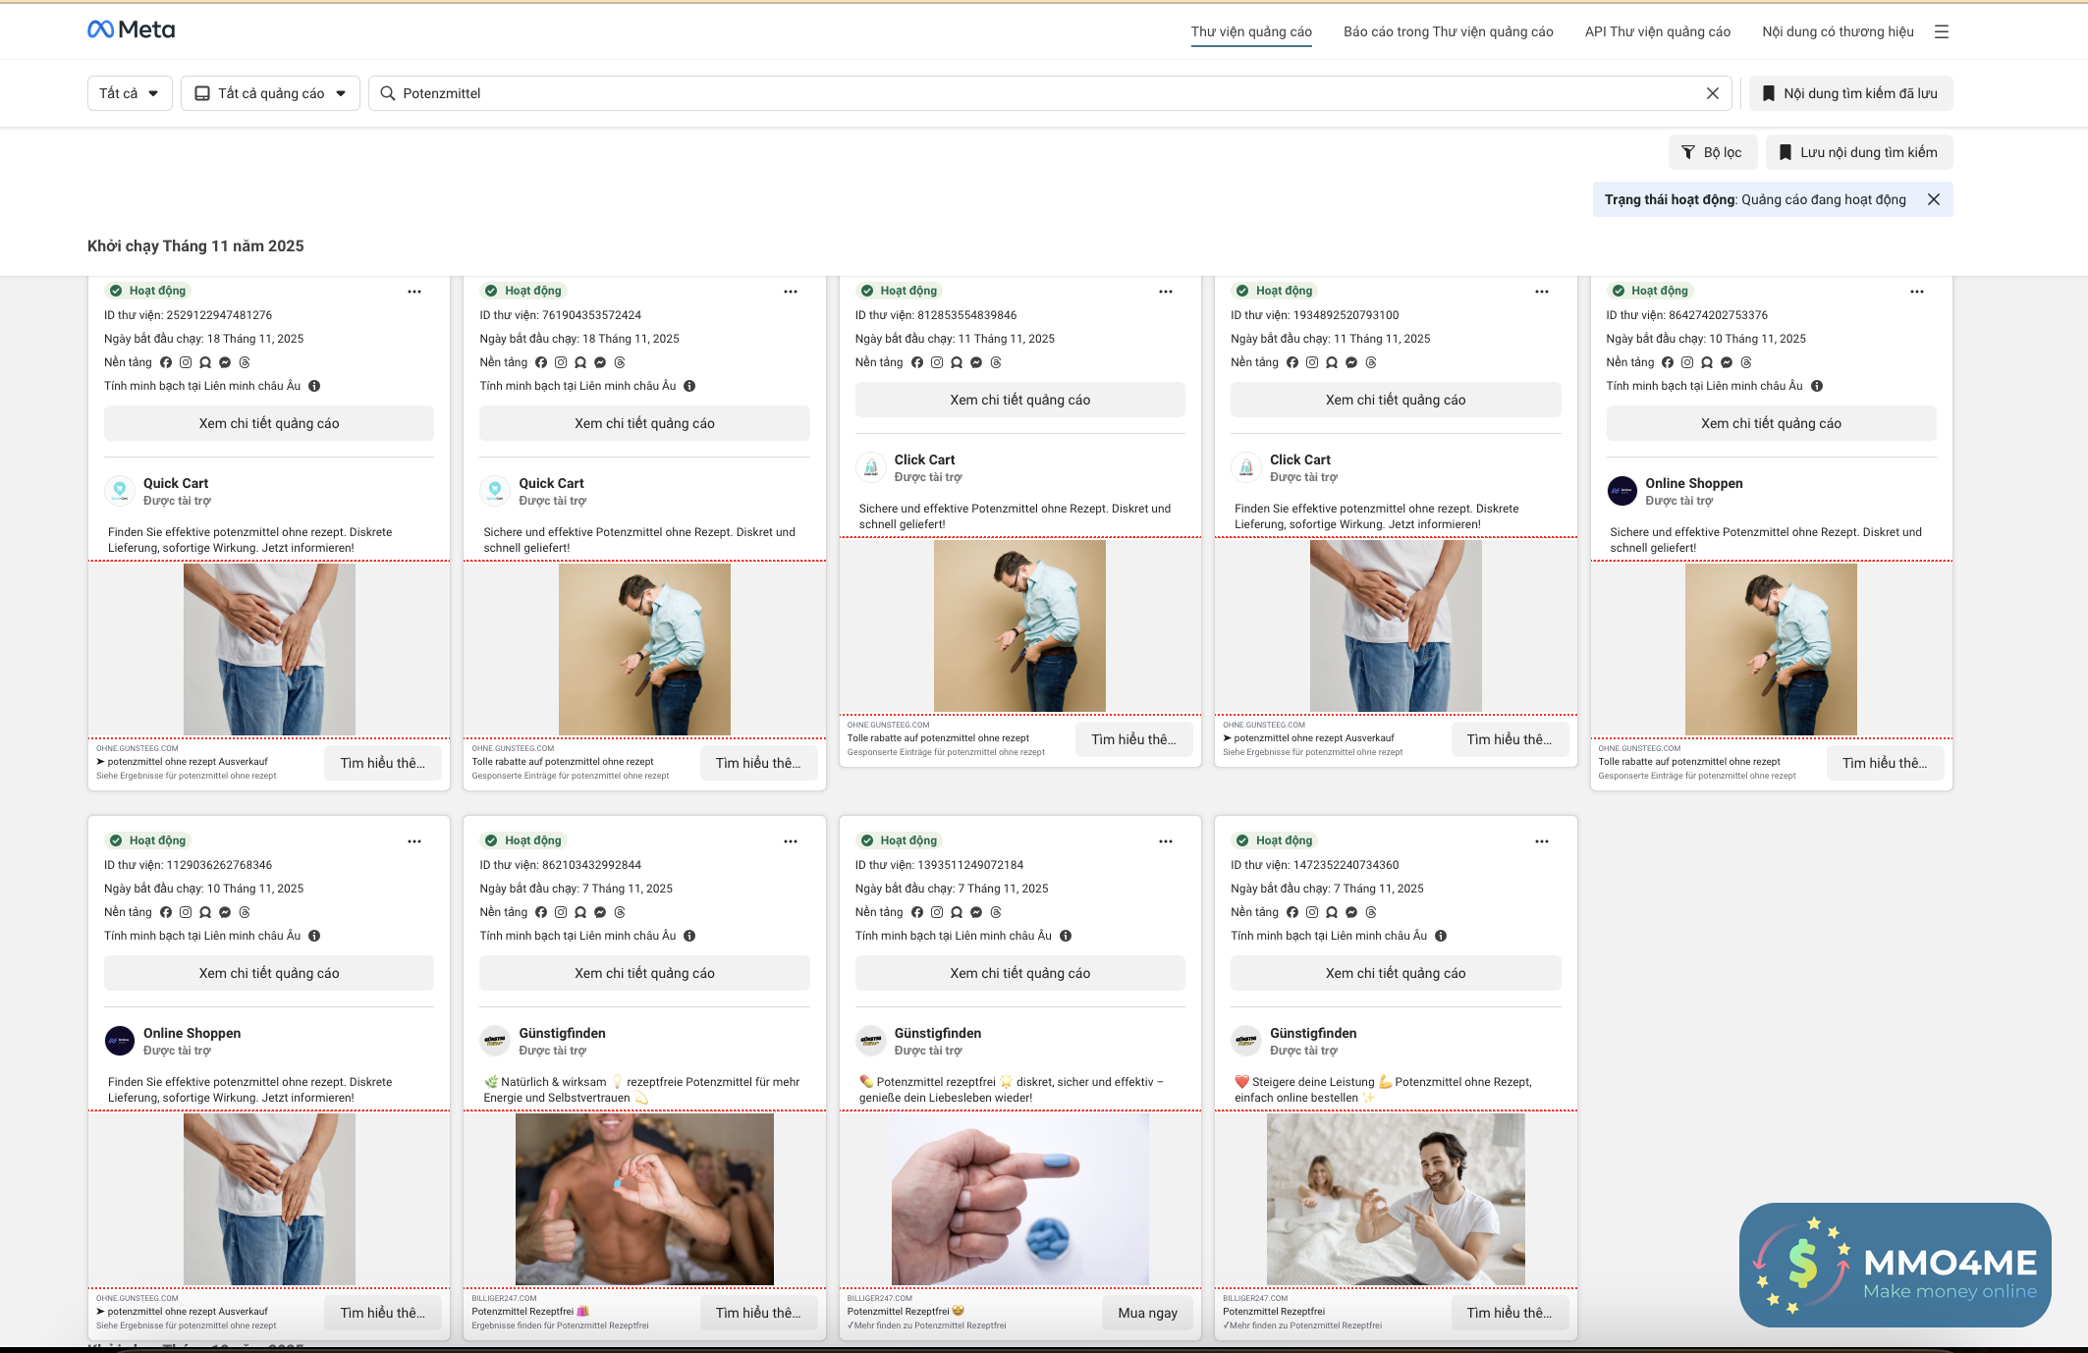Open the hamburger menu in top navigation
This screenshot has height=1353, width=2088.
point(1941,31)
